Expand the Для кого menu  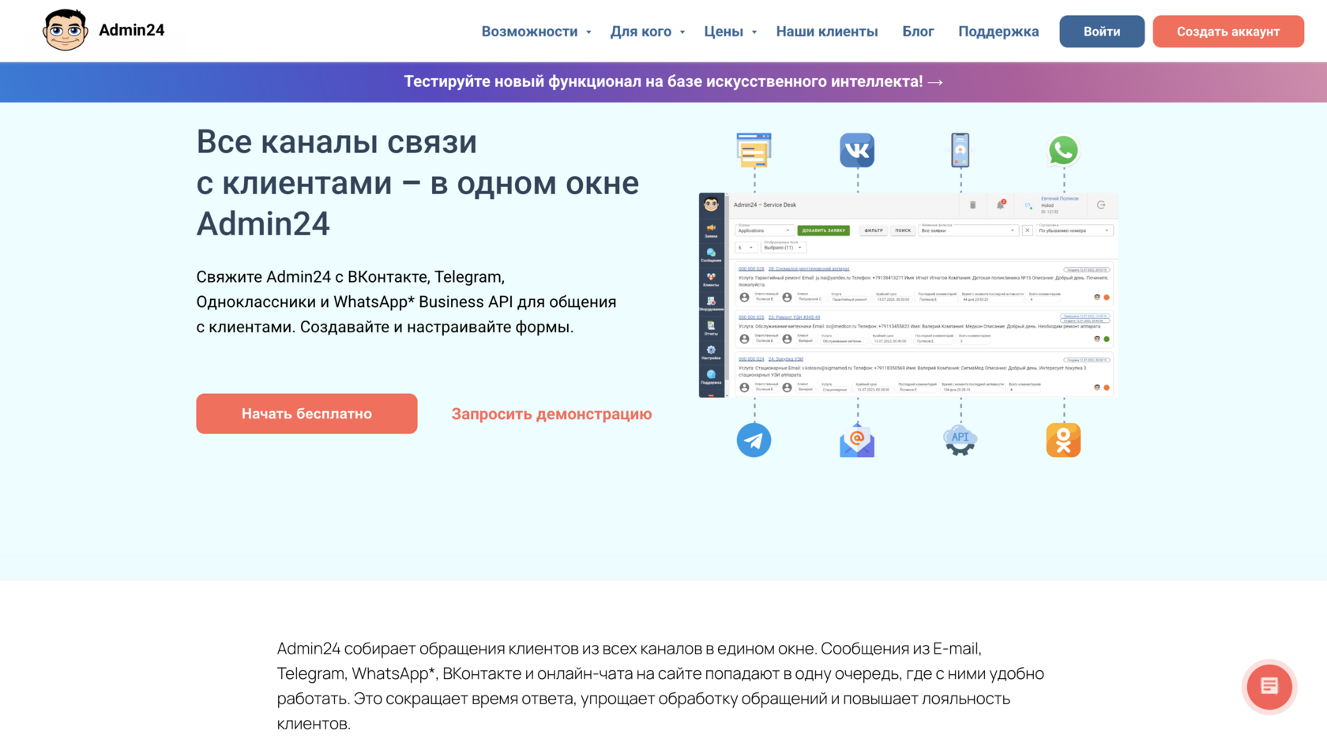click(648, 32)
